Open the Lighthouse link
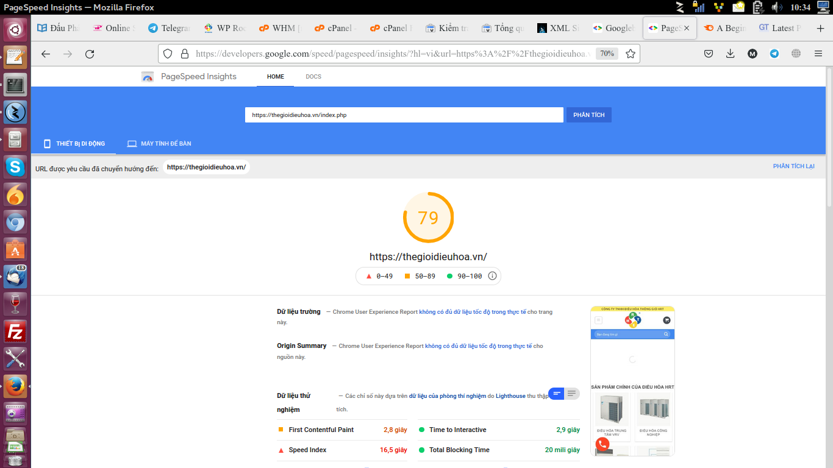 [x=510, y=396]
